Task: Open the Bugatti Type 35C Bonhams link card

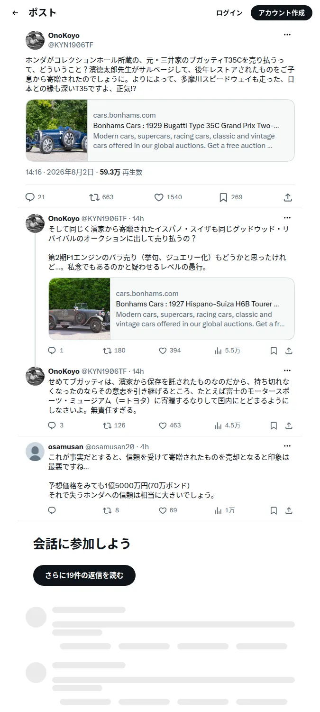Action: [160, 130]
